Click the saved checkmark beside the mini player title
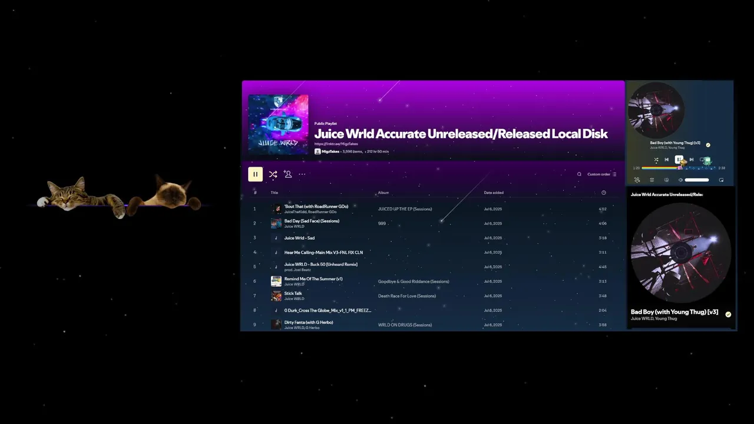Viewport: 754px width, 424px height. click(708, 145)
